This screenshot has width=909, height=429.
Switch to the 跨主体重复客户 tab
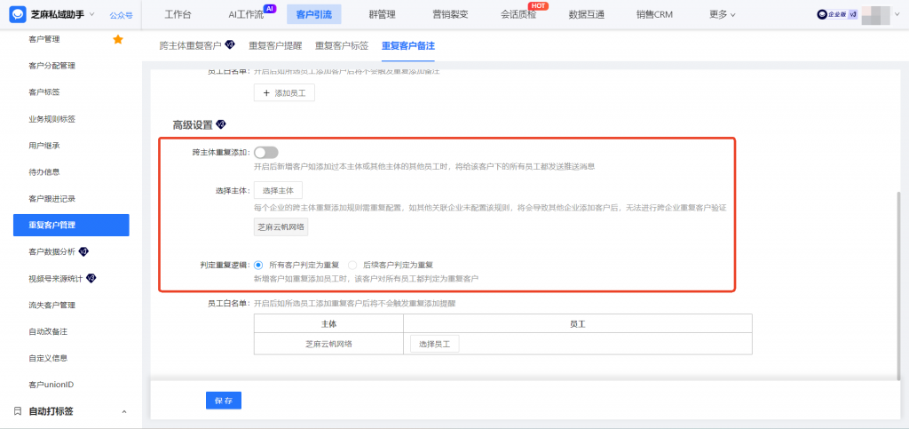tap(191, 46)
